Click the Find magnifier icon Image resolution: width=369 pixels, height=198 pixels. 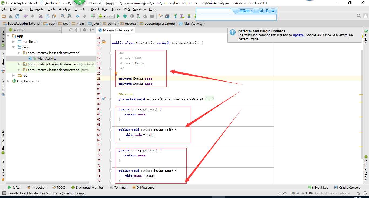click(63, 16)
